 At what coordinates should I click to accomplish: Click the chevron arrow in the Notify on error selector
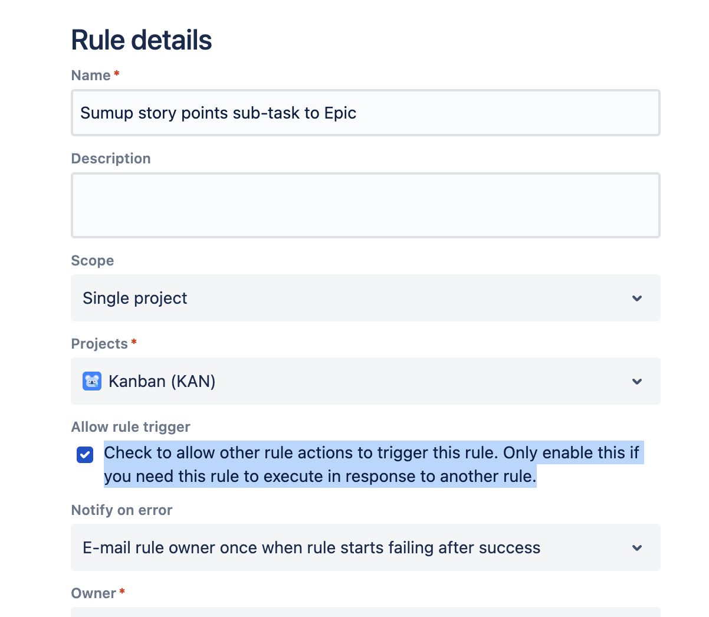tap(636, 547)
